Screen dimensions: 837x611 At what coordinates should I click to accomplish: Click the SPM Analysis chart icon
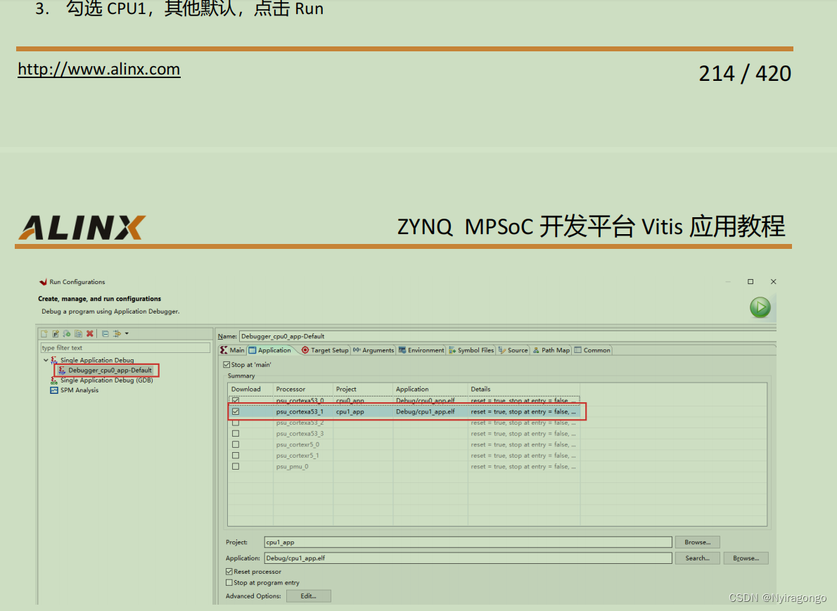(54, 390)
